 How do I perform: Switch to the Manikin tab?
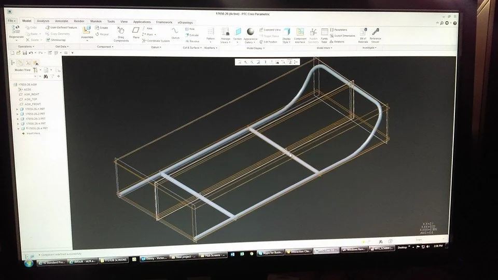click(x=96, y=21)
